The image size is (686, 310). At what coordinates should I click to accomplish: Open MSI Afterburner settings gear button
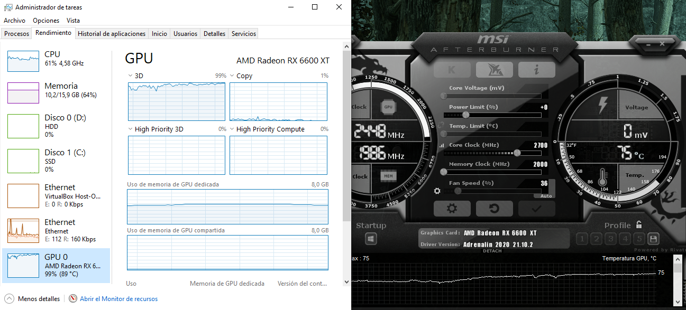(x=452, y=208)
